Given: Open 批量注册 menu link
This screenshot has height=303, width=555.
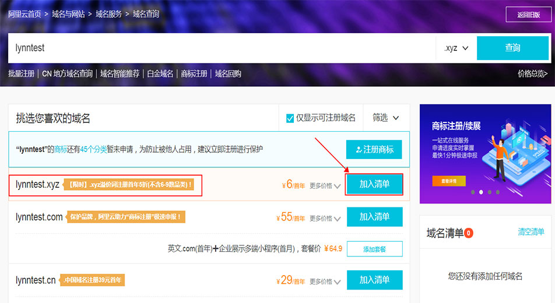Looking at the screenshot, I should [x=21, y=73].
